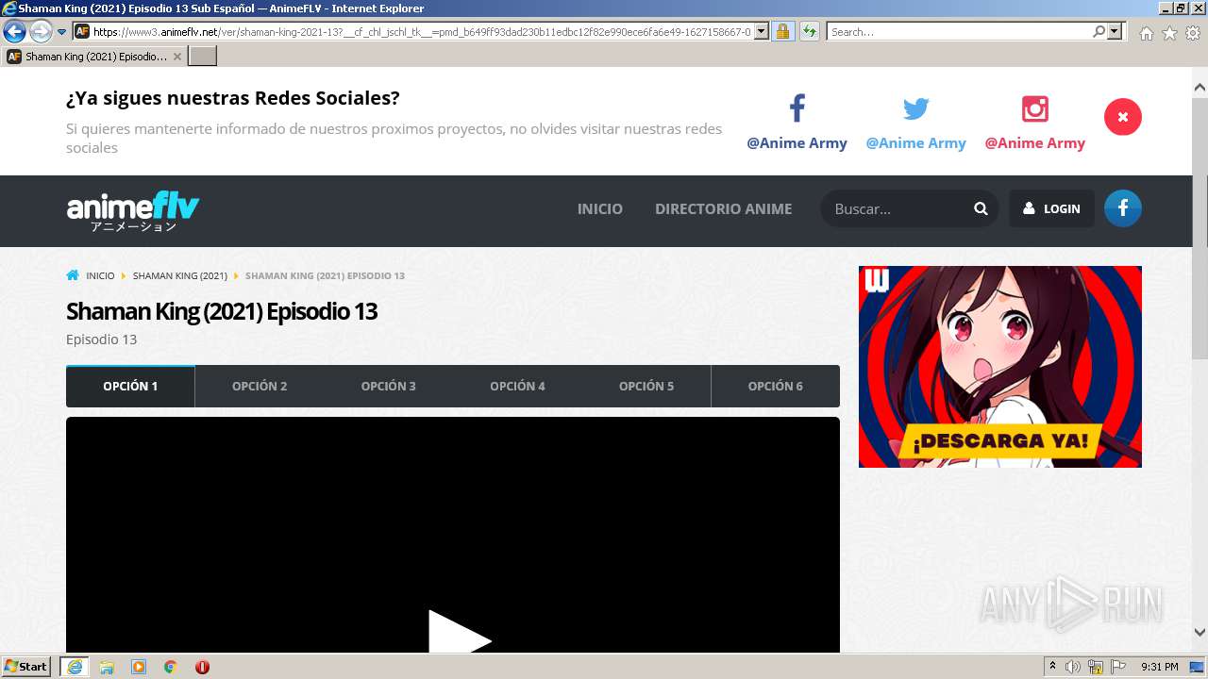Select the OPCIÓN 5 video tab
The image size is (1208, 679).
[x=646, y=387]
